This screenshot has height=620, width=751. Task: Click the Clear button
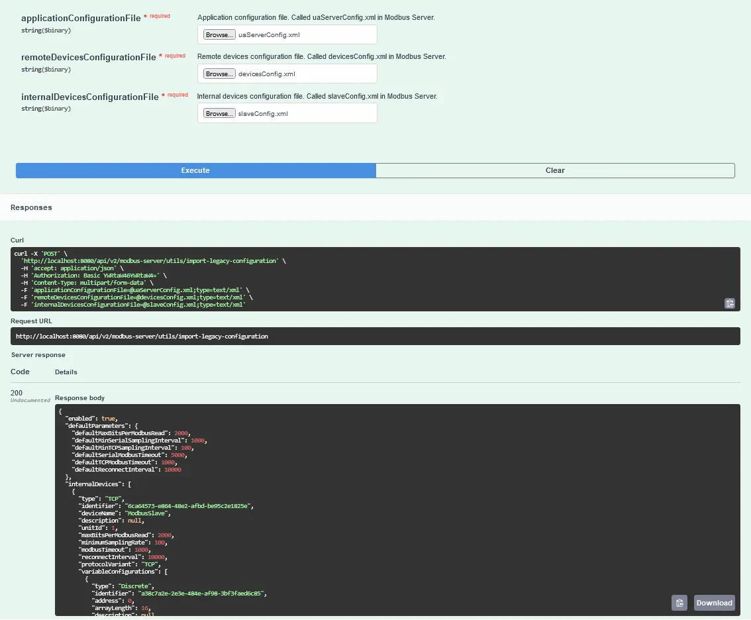[555, 171]
